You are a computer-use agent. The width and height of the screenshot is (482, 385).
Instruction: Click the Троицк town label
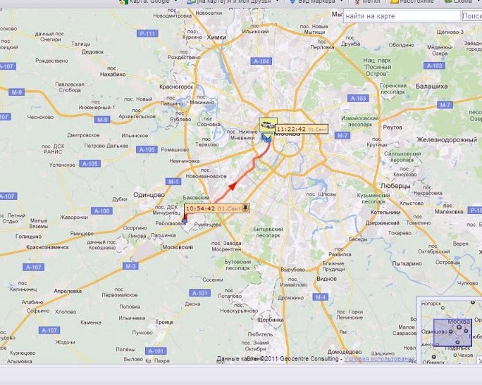pos(164,322)
